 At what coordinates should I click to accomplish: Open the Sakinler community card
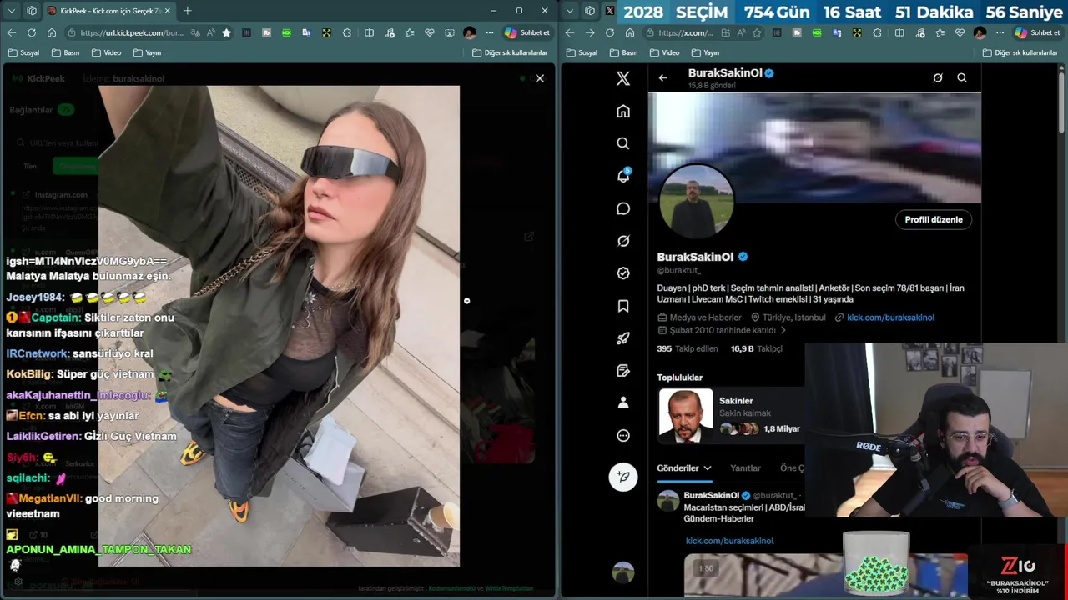(731, 415)
